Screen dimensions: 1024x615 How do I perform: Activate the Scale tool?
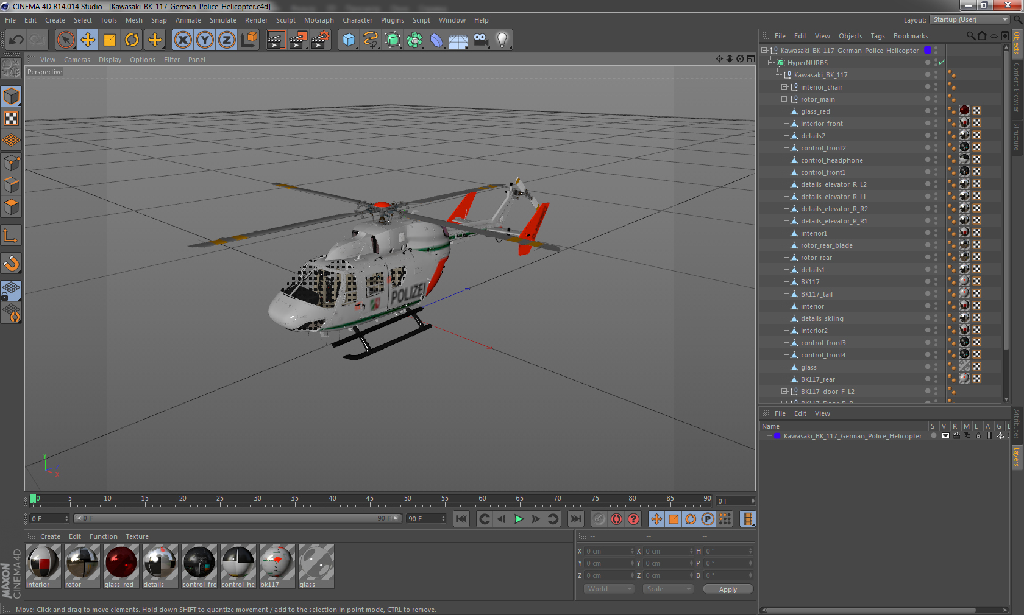[x=110, y=40]
